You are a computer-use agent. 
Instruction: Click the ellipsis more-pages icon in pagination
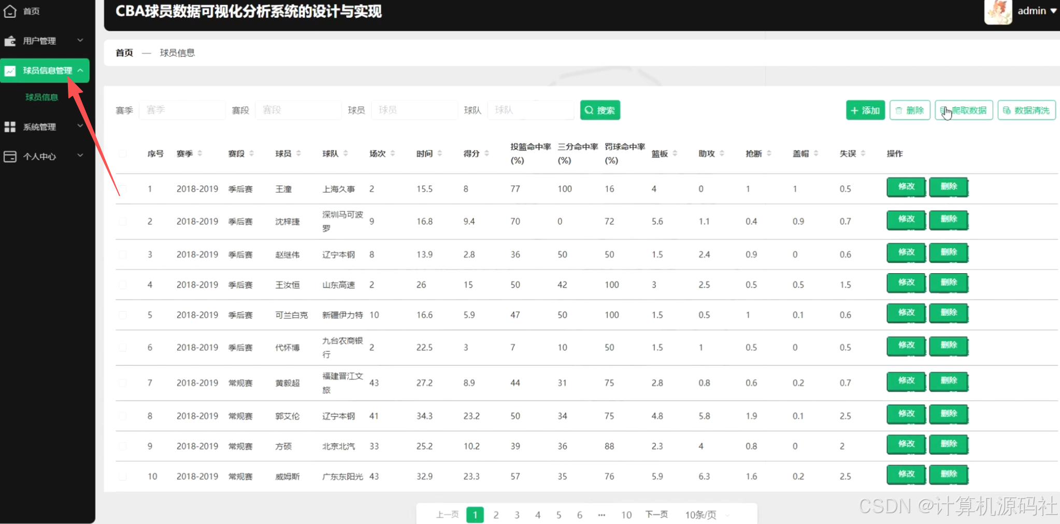(x=601, y=515)
